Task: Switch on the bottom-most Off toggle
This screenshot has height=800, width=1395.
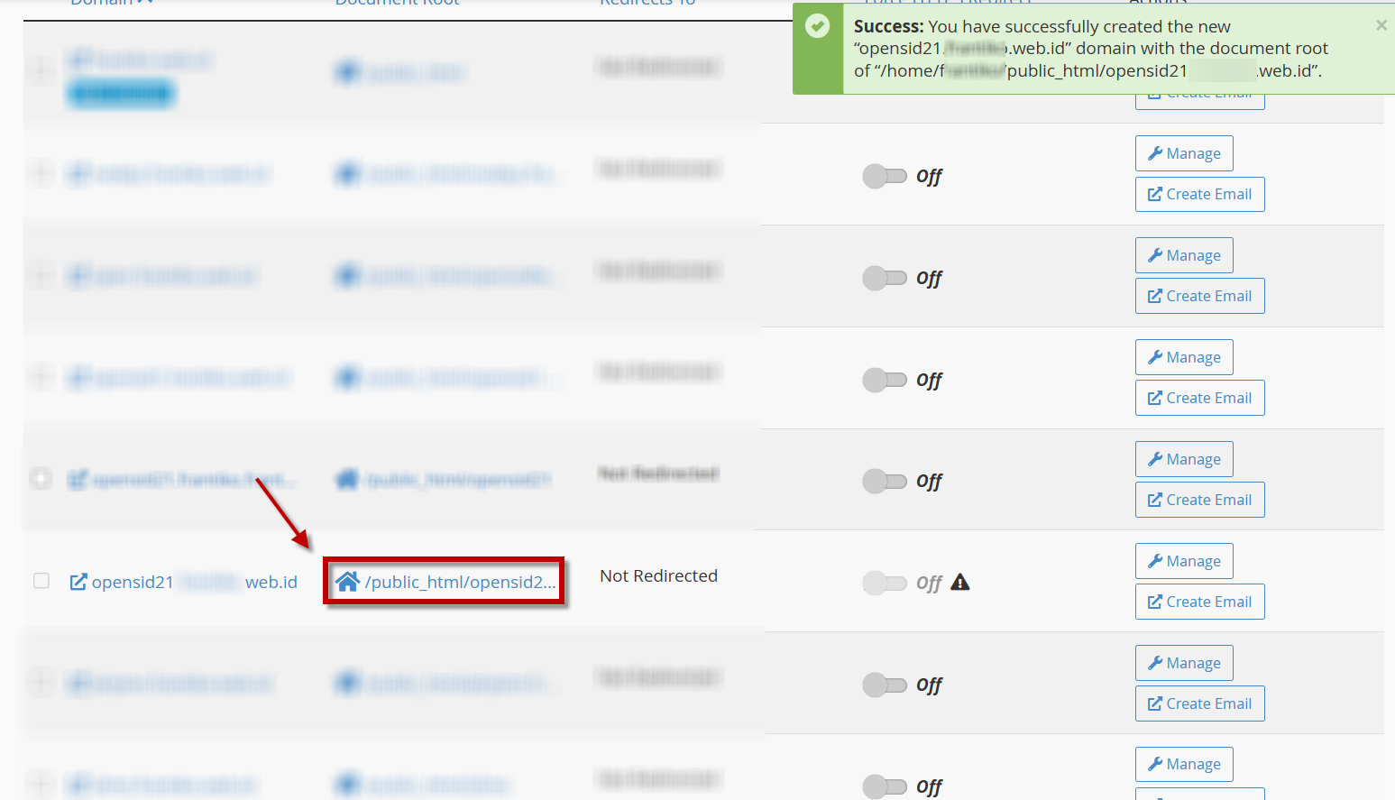Action: (885, 786)
